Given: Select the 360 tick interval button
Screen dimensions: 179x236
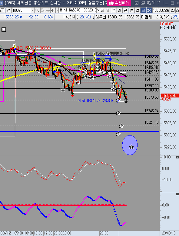Looking at the screenshot, I should click(x=150, y=10).
